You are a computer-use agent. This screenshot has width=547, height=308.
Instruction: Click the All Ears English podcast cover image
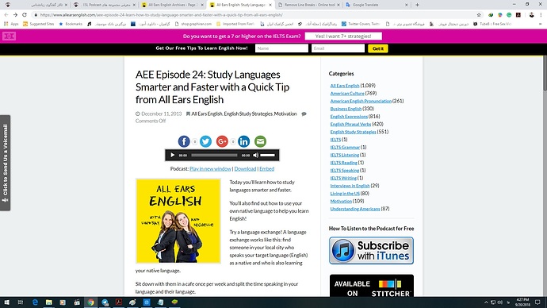pos(178,221)
